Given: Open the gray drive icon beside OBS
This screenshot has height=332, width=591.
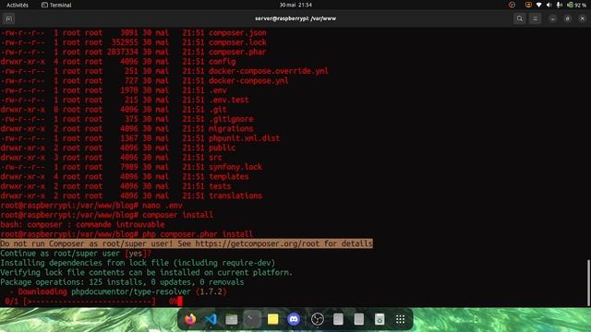Looking at the screenshot, I should pyautogui.click(x=338, y=319).
